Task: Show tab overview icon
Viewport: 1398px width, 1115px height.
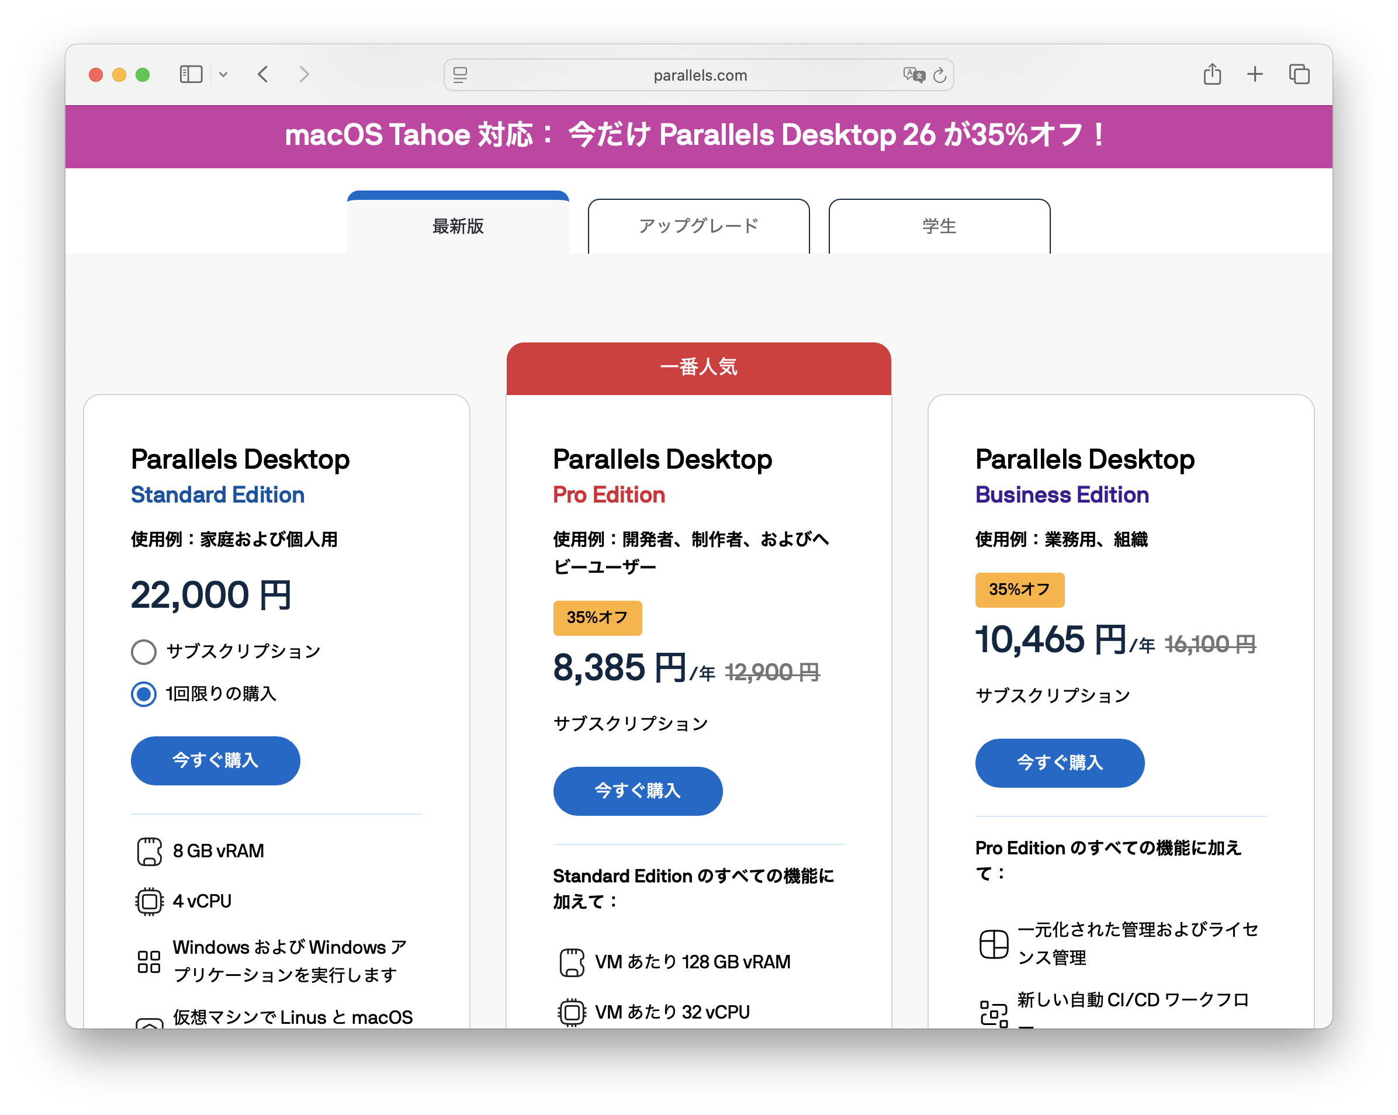Action: tap(1299, 74)
